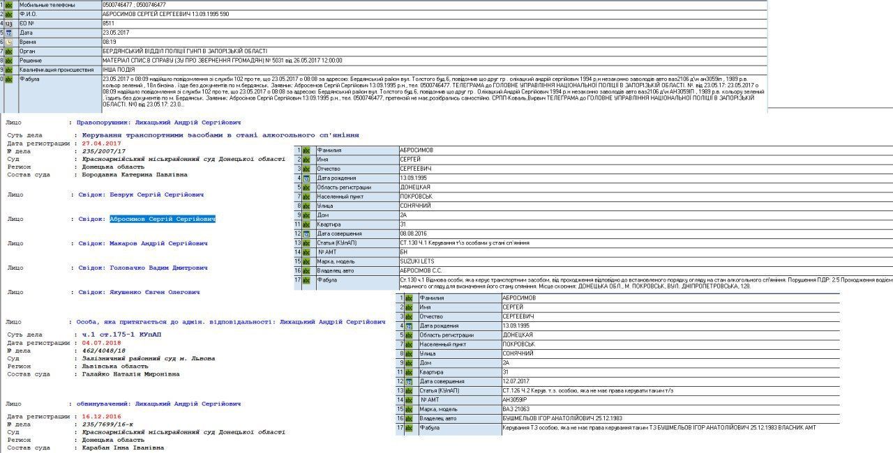The image size is (893, 453).
Task: Click the calendar icon beside date 08.08.2016
Action: [306, 233]
